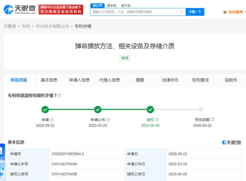Screen dimensions: 246x181
Task: Click the green check marker for 申请 step
Action: [45, 109]
